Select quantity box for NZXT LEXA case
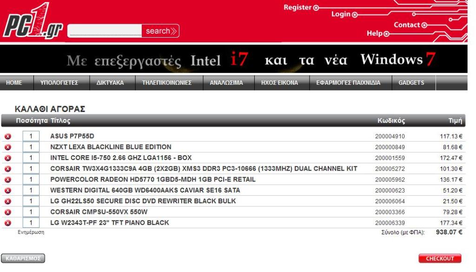Screen dimensions: 476x272 (x=31, y=147)
